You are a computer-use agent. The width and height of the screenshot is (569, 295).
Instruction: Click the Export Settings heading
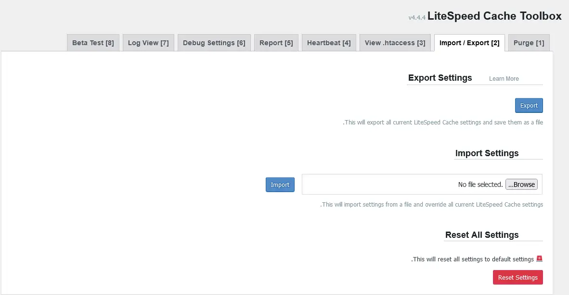440,78
